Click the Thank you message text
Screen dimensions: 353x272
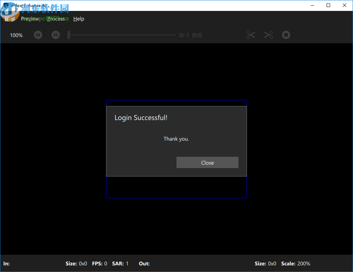pyautogui.click(x=176, y=139)
